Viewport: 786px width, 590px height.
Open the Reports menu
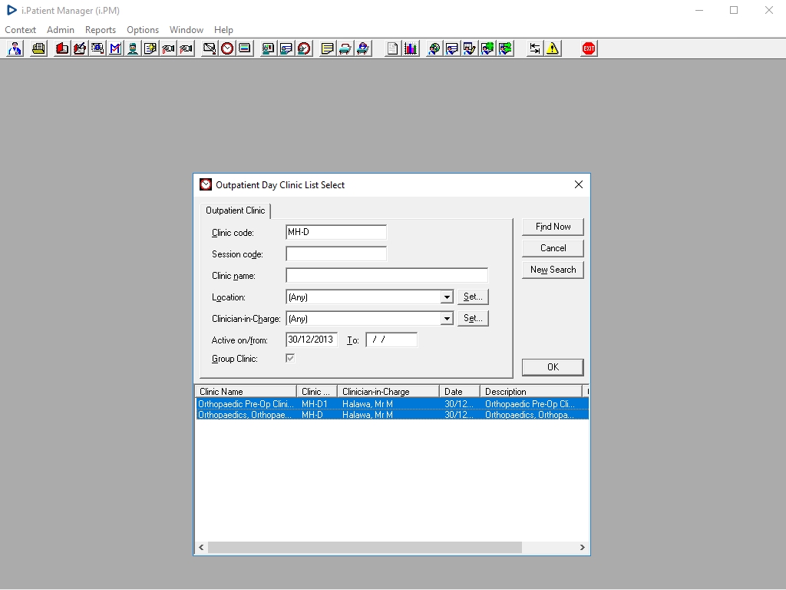pos(101,30)
